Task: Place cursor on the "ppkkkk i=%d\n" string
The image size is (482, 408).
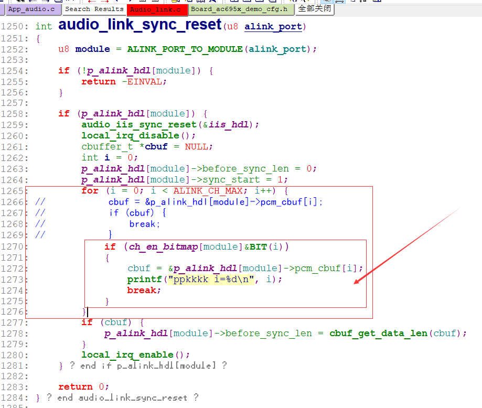Action: [211, 279]
